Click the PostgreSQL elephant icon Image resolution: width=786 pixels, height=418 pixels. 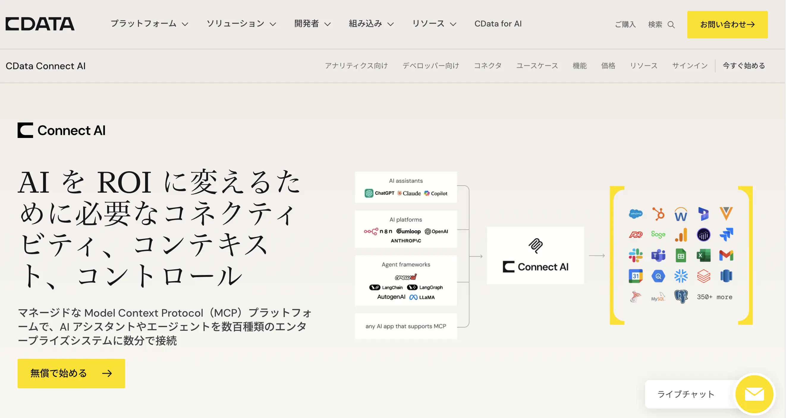[x=681, y=297]
